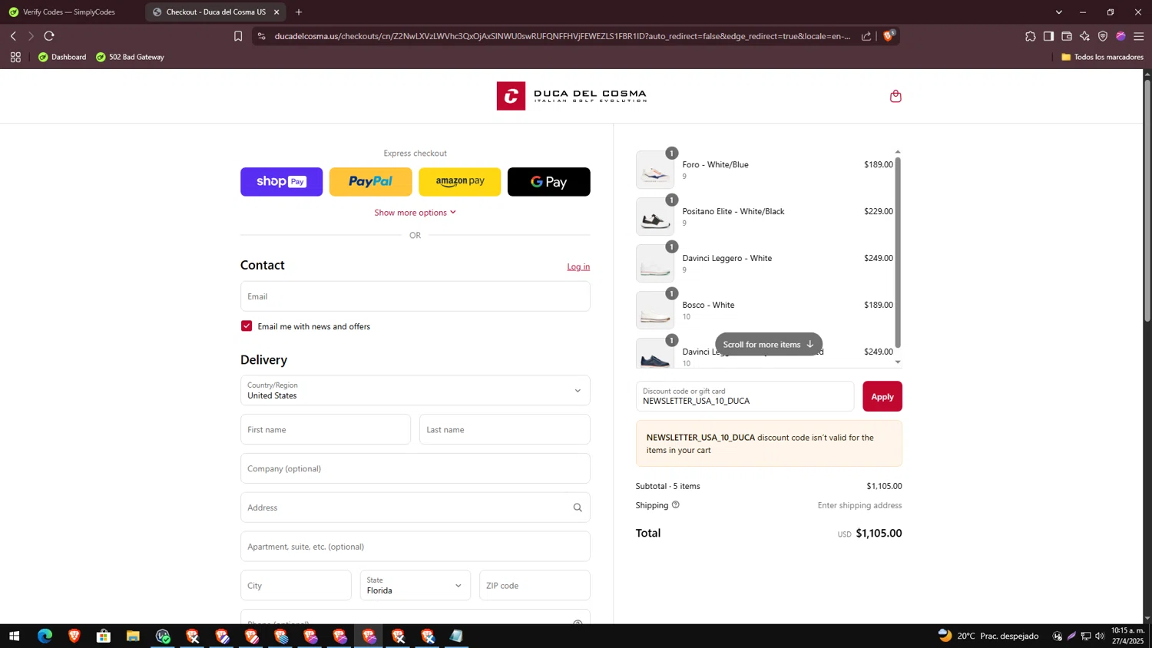Reload the checkout page

49,36
